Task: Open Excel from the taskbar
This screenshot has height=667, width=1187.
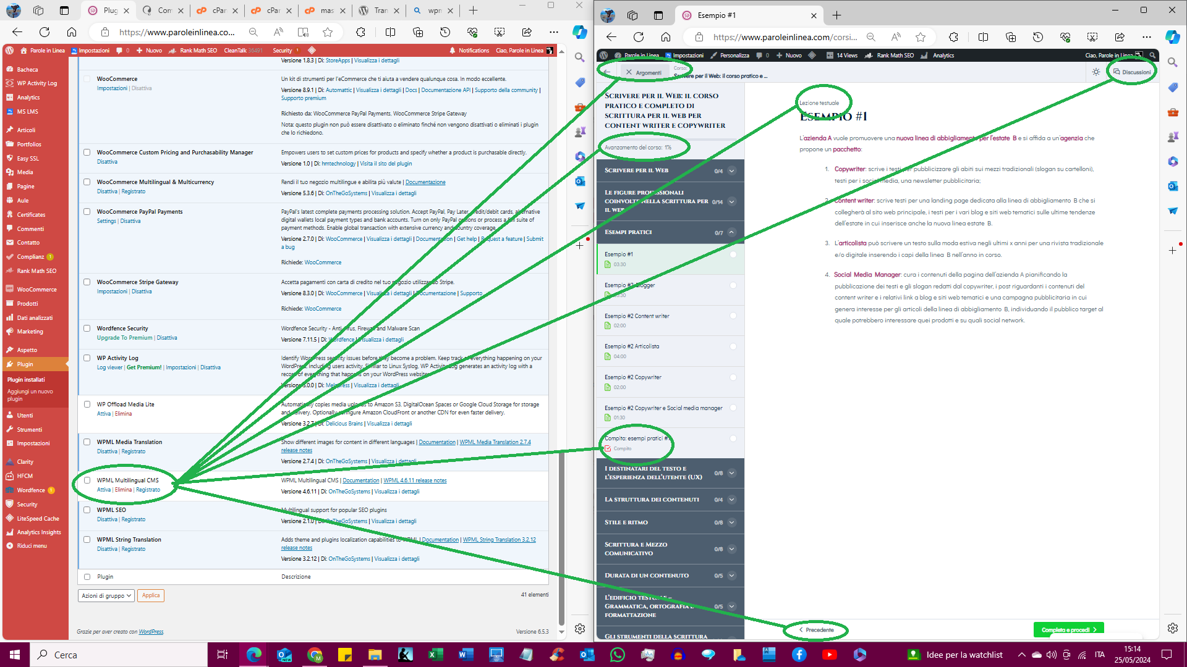Action: tap(435, 655)
